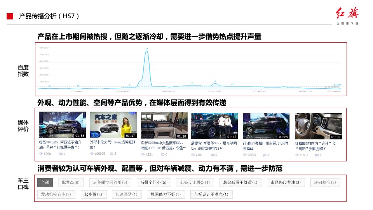Screen dimensions: 373x210
Task: Open the steering wheel video with duration 01:53
Action: [319, 126]
